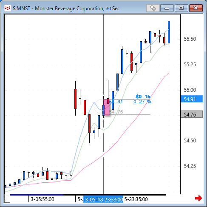
Task: Click the pink highlighted trade box
Action: coord(106,107)
